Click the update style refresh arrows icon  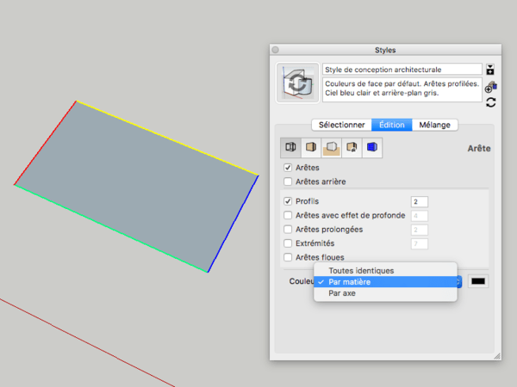coord(490,102)
